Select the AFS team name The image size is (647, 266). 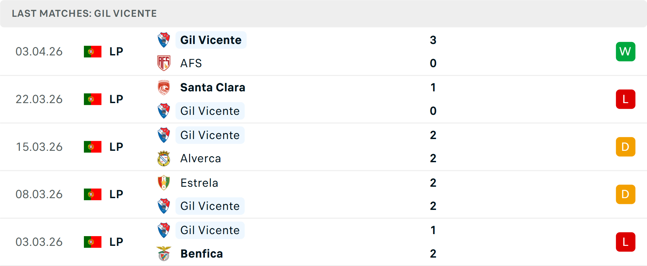click(191, 63)
